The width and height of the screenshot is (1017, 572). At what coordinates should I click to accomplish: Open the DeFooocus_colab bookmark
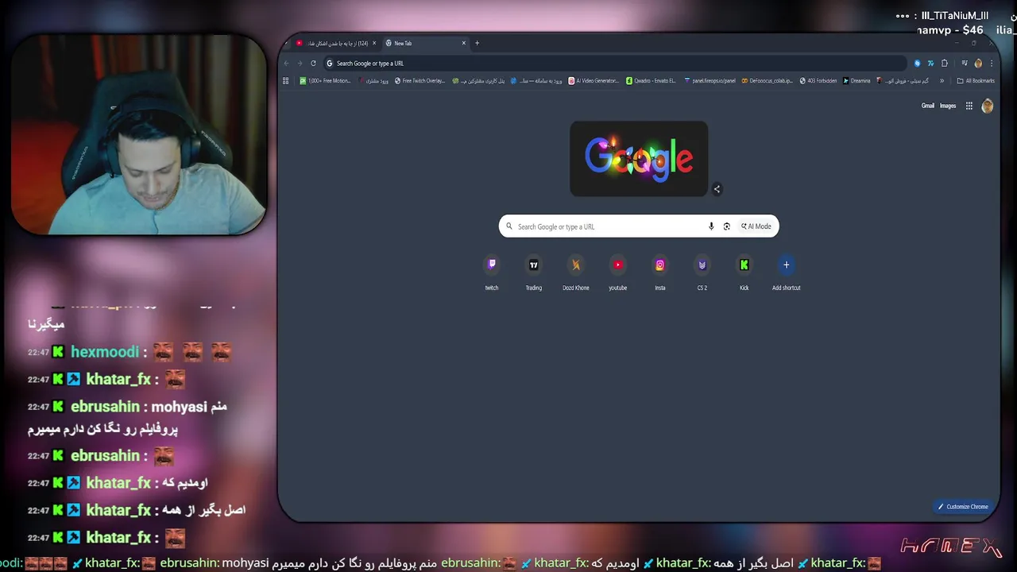[x=767, y=81]
